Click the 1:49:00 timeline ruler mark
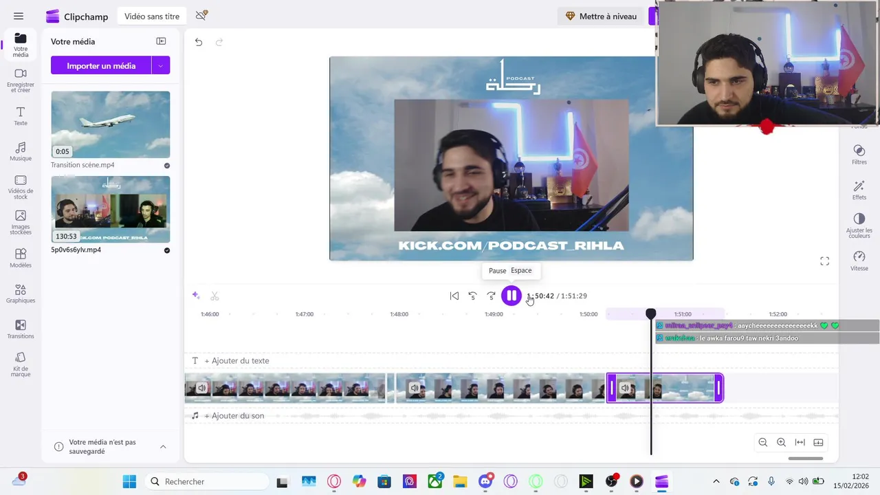Screen dimensions: 880x495 [494, 314]
